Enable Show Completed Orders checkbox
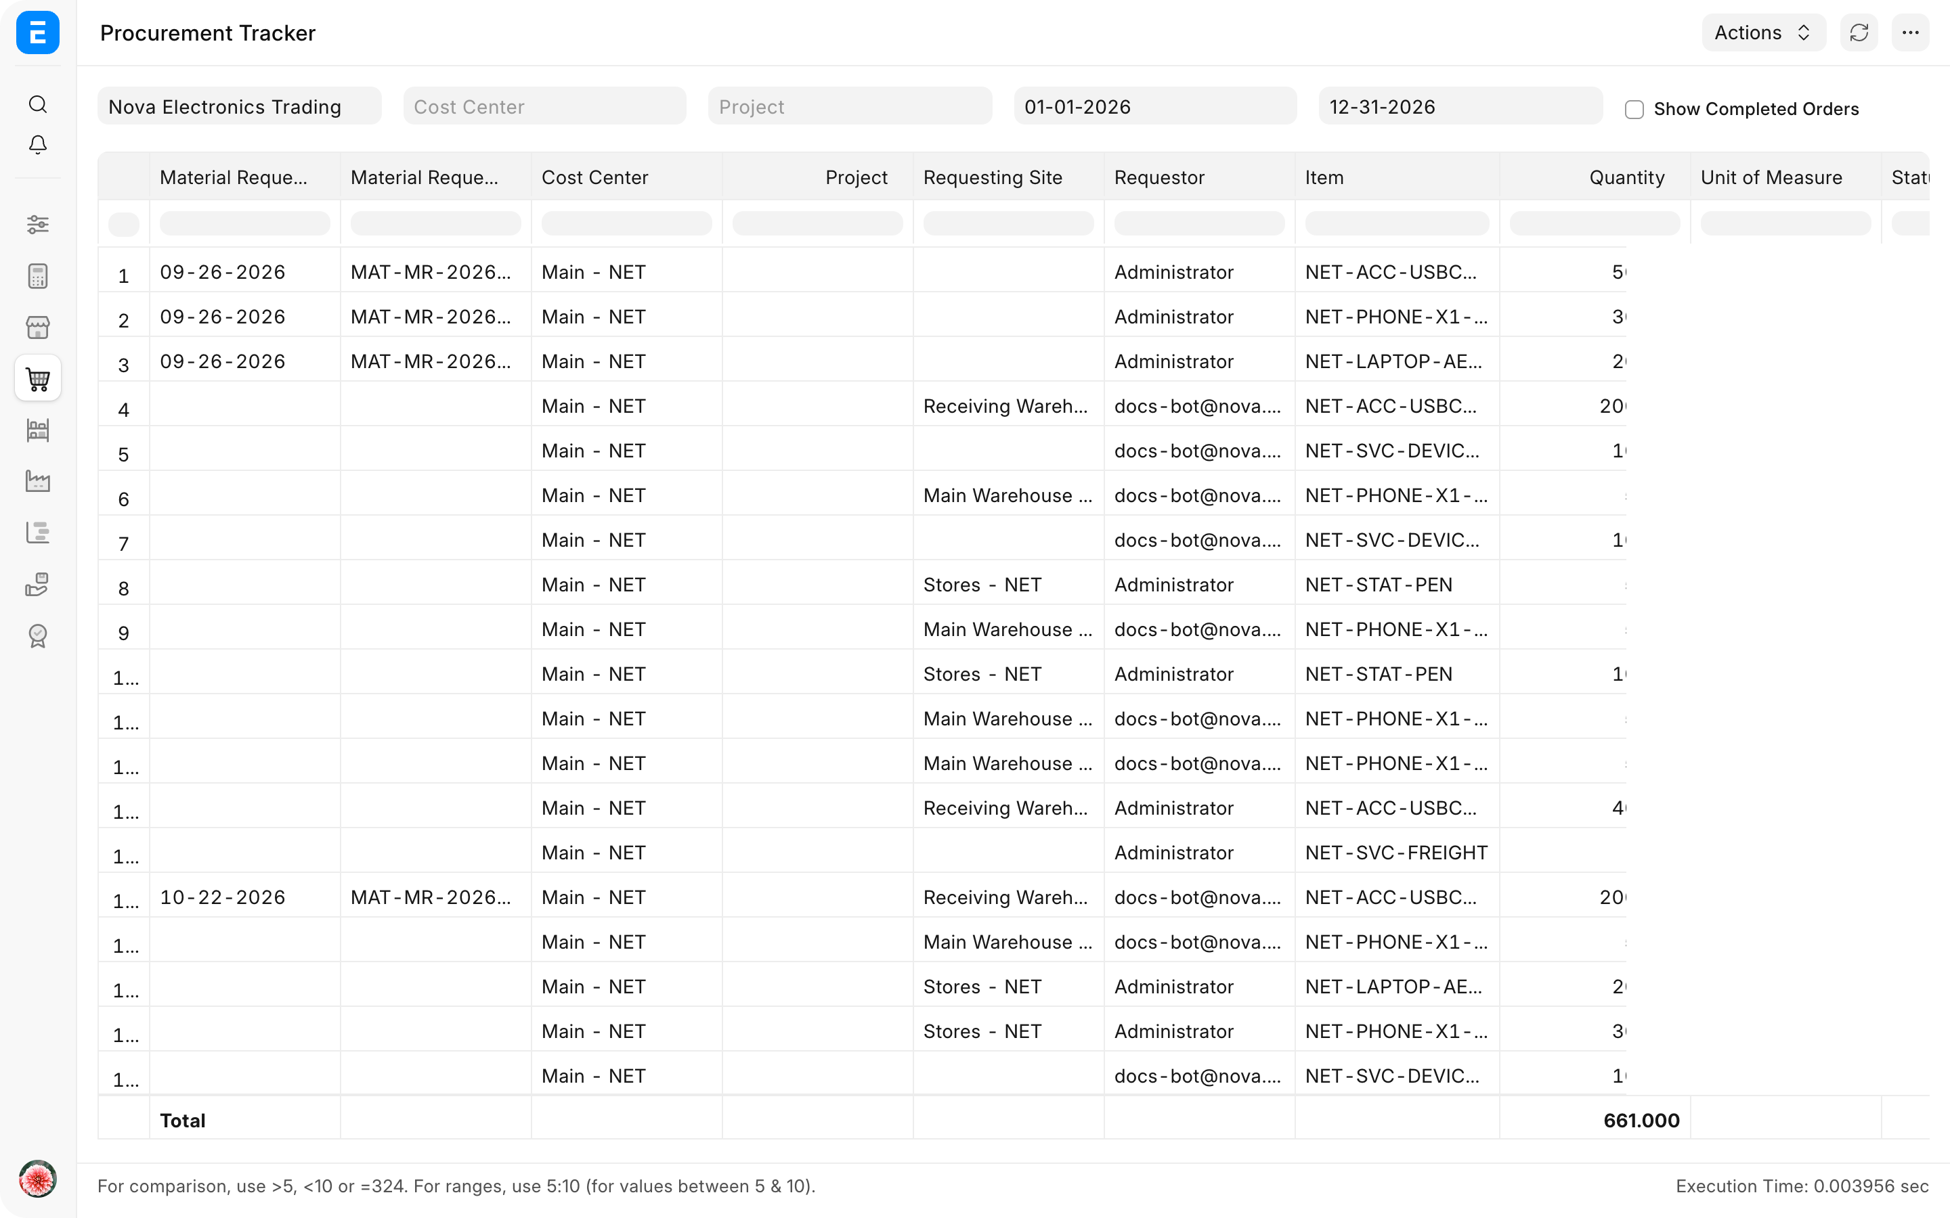The height and width of the screenshot is (1218, 1950). pos(1634,109)
